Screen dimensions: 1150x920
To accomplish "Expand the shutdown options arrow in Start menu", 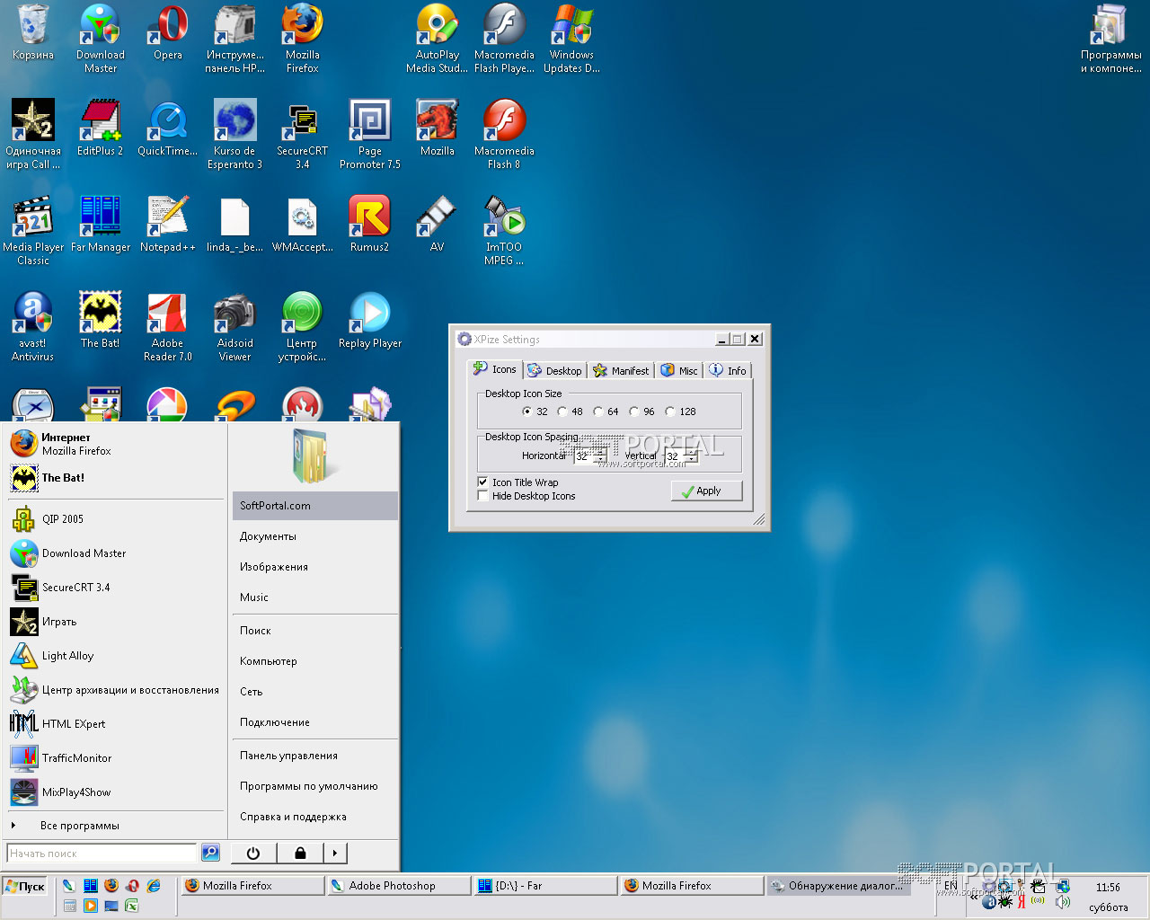I will [x=335, y=854].
